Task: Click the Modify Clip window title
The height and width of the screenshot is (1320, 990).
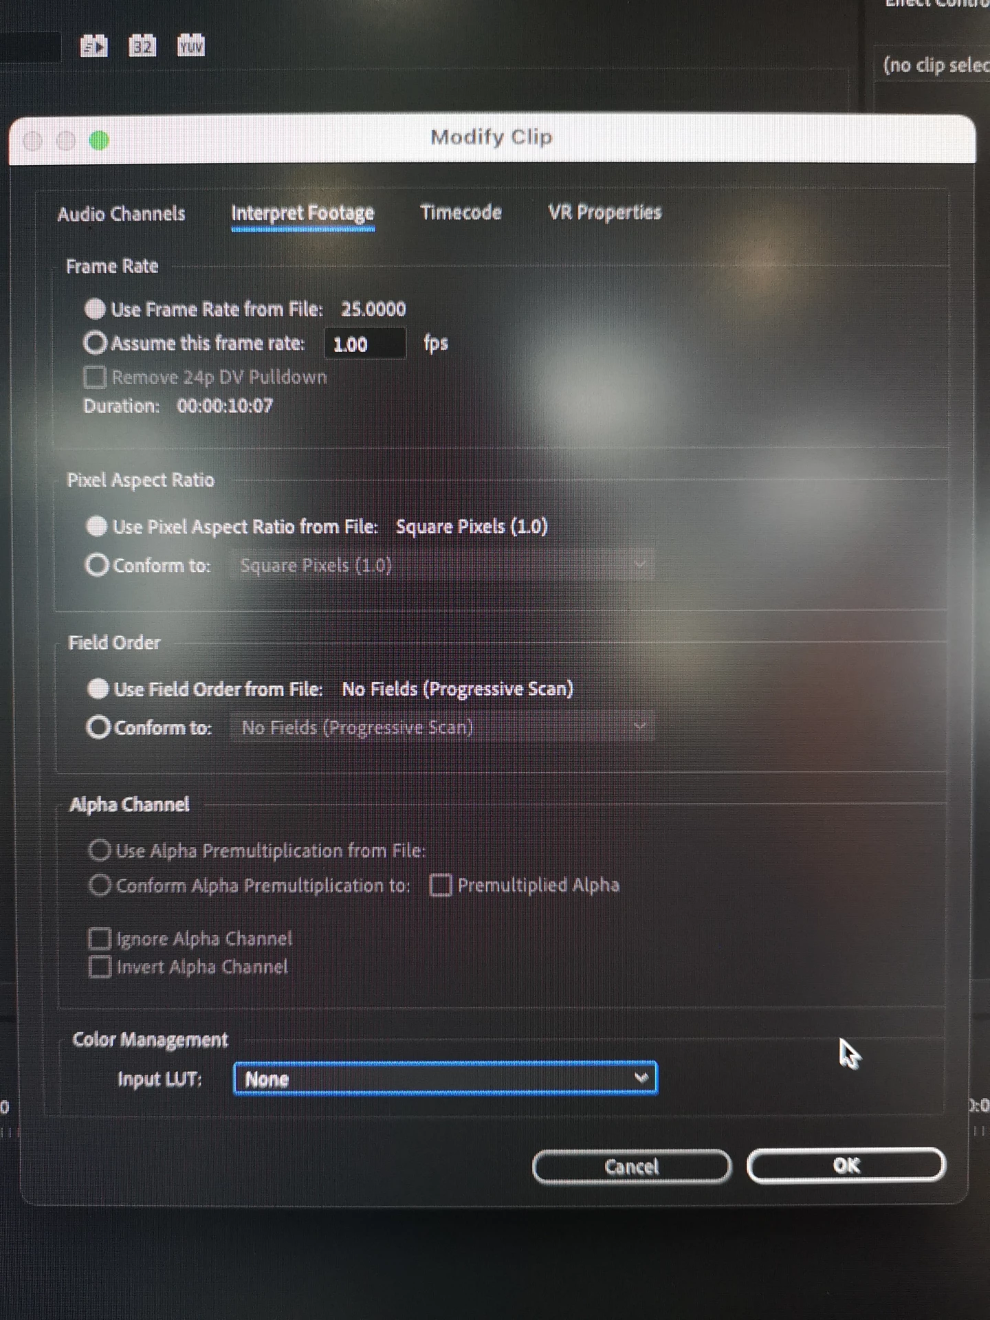Action: [492, 137]
